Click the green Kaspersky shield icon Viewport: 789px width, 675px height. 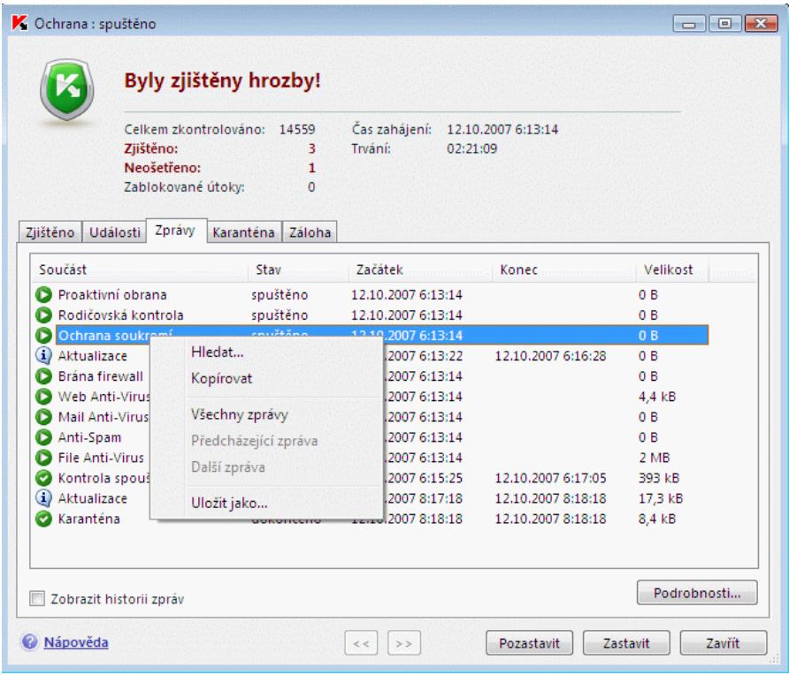pos(67,90)
